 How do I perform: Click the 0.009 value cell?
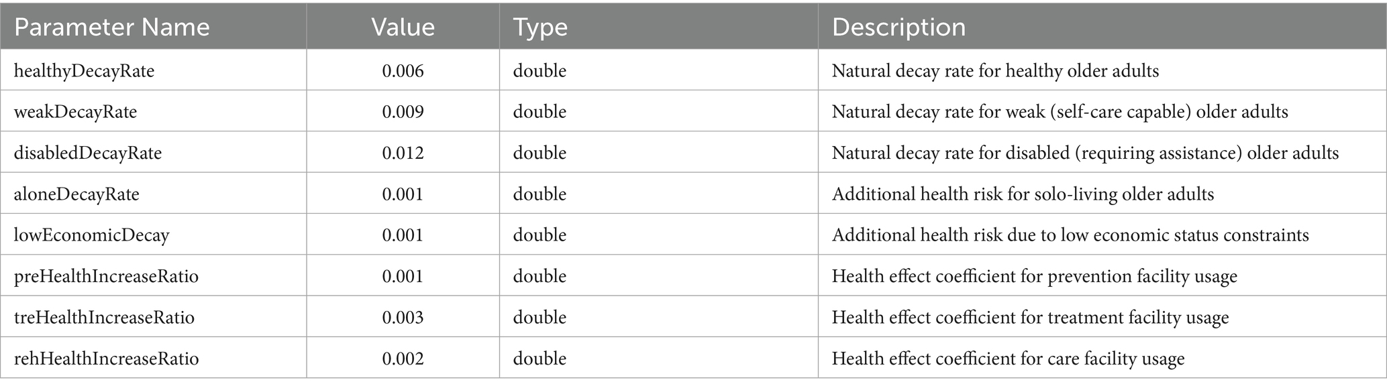(403, 111)
